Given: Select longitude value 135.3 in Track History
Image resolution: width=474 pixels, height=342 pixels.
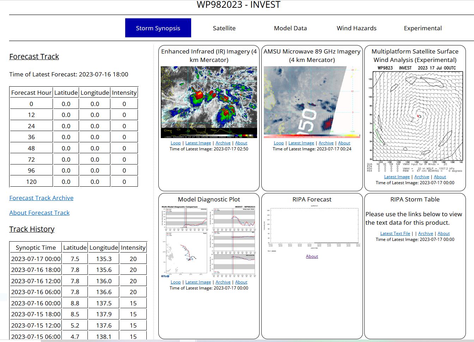Looking at the screenshot, I should tap(104, 259).
